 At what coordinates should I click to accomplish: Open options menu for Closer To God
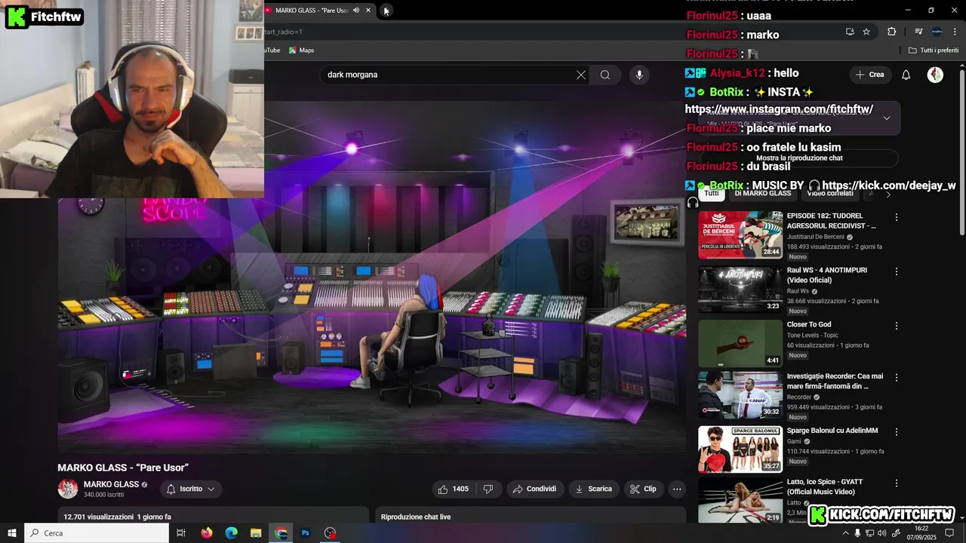pyautogui.click(x=897, y=326)
